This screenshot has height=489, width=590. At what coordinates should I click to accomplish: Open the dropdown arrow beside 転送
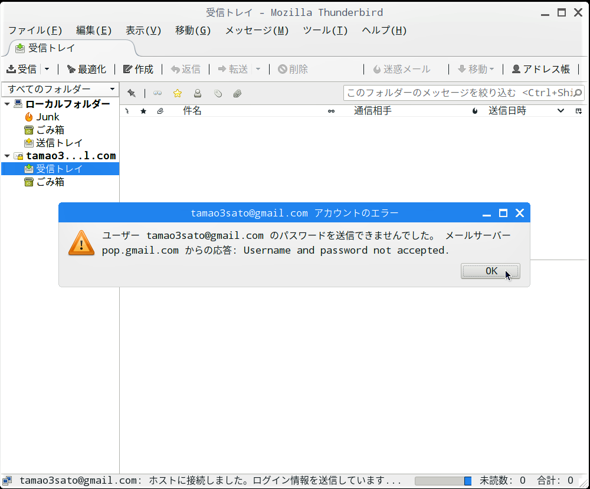tap(258, 69)
